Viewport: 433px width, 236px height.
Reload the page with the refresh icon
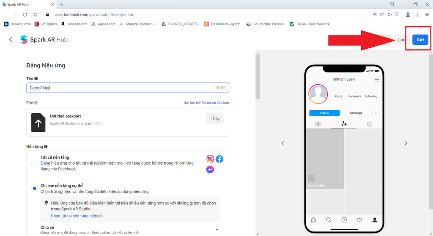(x=25, y=15)
